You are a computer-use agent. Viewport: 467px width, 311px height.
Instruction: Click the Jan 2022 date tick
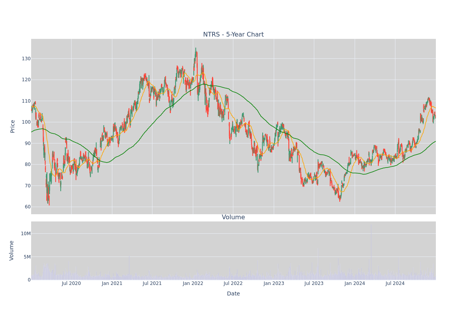(193, 283)
